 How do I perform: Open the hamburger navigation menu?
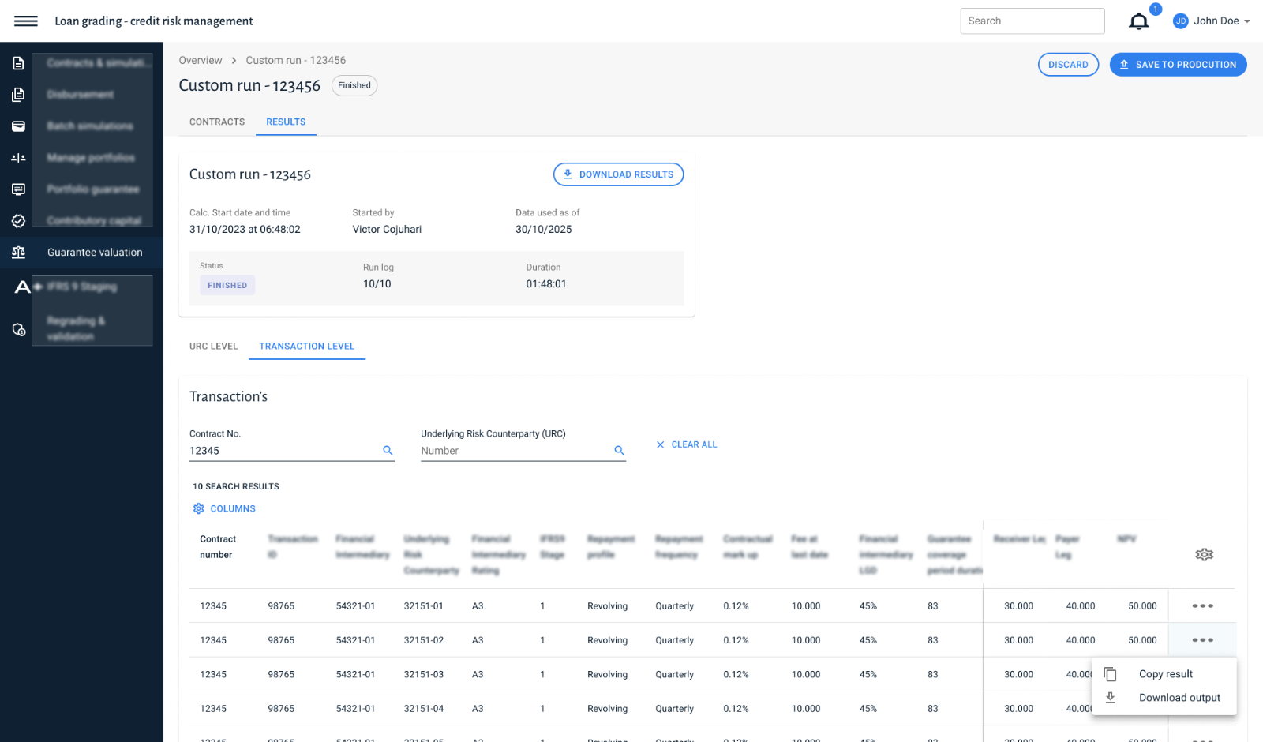26,21
